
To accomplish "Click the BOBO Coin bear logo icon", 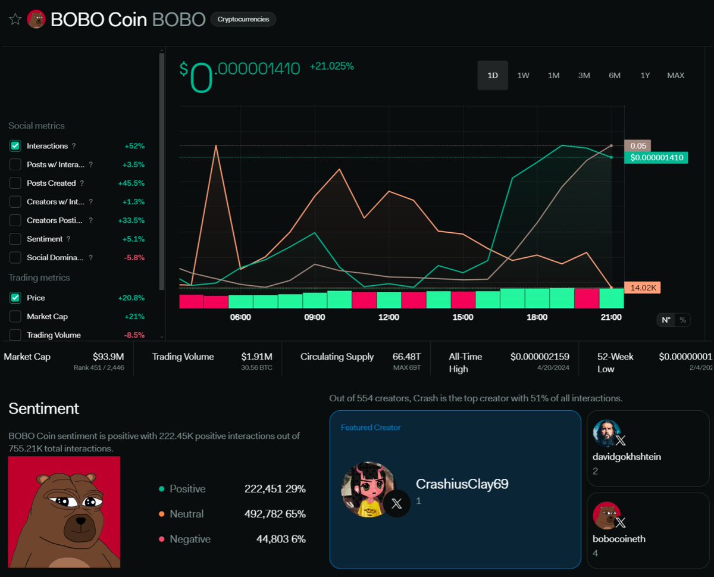I will [36, 19].
